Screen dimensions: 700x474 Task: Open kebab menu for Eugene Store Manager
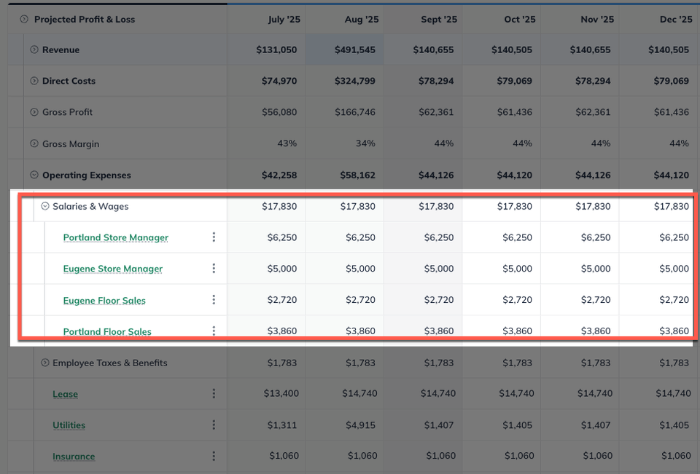click(x=214, y=269)
